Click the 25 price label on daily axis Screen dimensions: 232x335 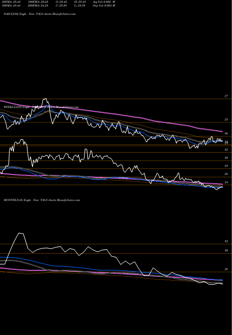(x=226, y=120)
